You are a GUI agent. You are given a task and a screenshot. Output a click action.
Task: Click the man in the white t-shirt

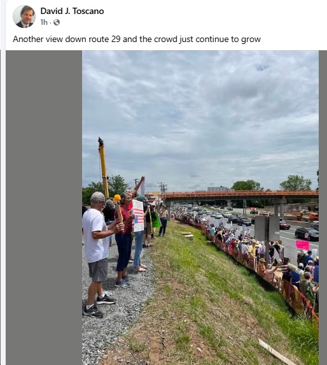click(97, 254)
